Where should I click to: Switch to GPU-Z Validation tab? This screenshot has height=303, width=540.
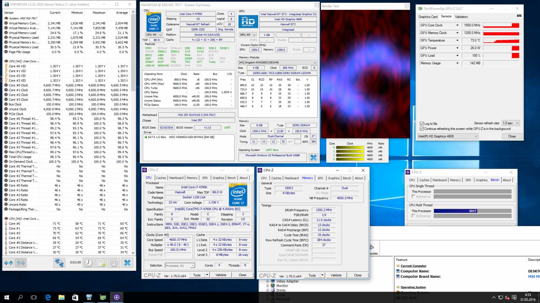[x=461, y=17]
